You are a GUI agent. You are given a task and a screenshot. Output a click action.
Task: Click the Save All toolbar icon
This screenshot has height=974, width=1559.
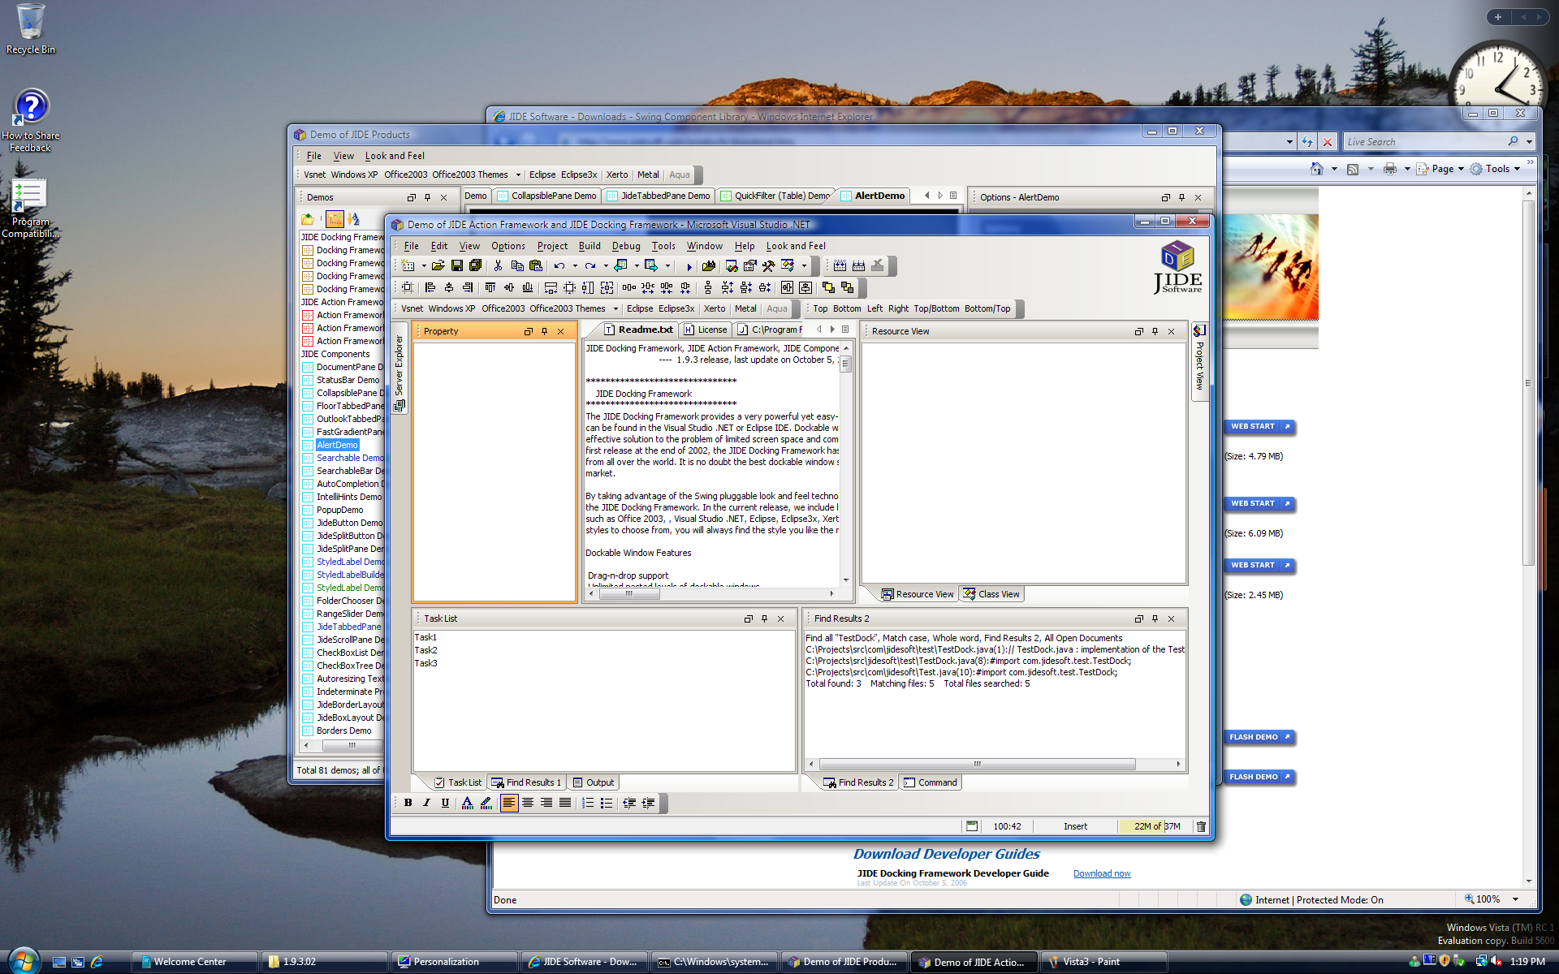(x=476, y=265)
